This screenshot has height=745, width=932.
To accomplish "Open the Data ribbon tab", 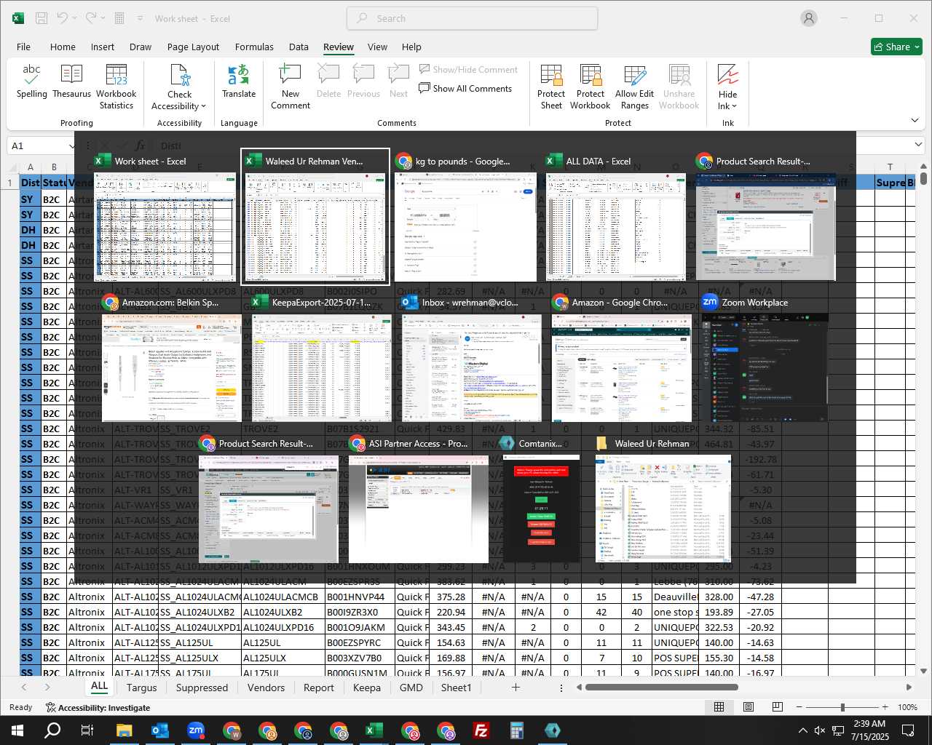I will pyautogui.click(x=299, y=47).
